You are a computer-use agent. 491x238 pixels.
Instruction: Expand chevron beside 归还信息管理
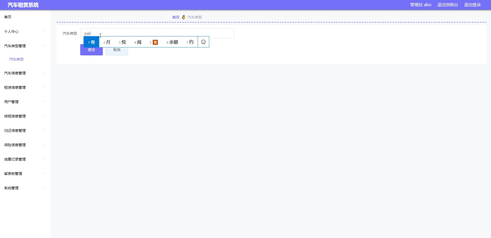tap(44, 130)
